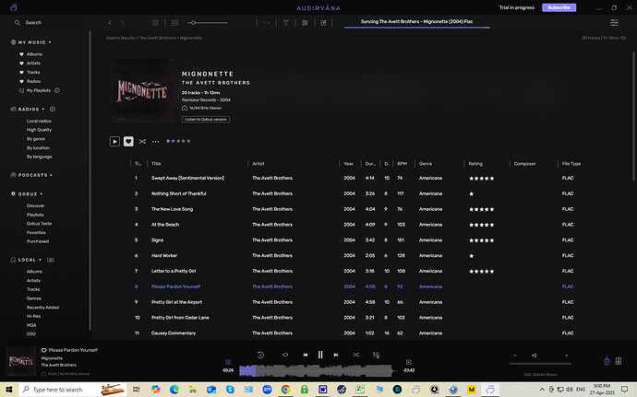
Task: Open favorite Artists in My Music
Action: coord(33,64)
